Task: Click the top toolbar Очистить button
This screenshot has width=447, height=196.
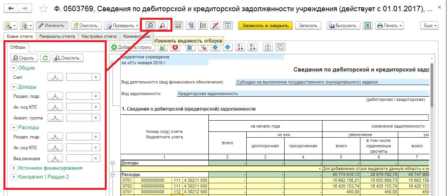Action: click(86, 26)
